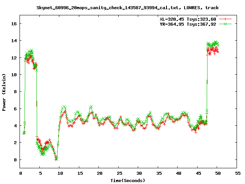
Task: Select the XL-320.45 Tsys legend label
Action: tap(188, 19)
